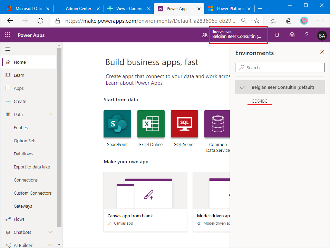Screen dimensions: 330x248
Task: Open Connections under Data
Action: point(26,180)
